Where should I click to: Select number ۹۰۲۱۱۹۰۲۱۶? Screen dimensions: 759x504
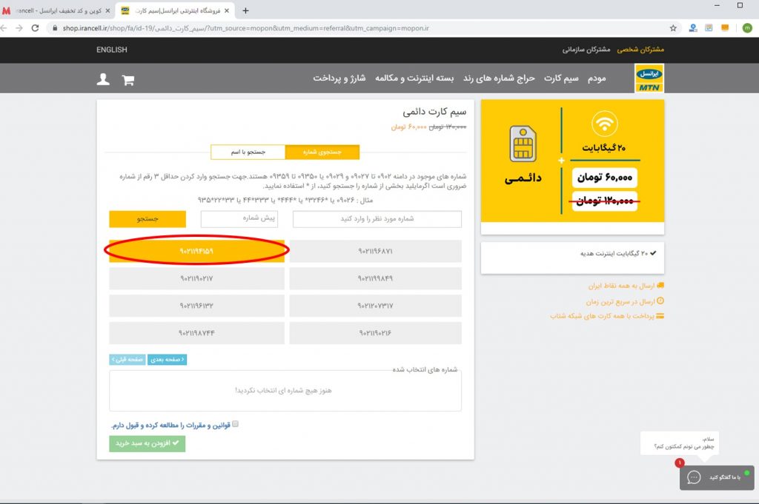[x=376, y=334]
